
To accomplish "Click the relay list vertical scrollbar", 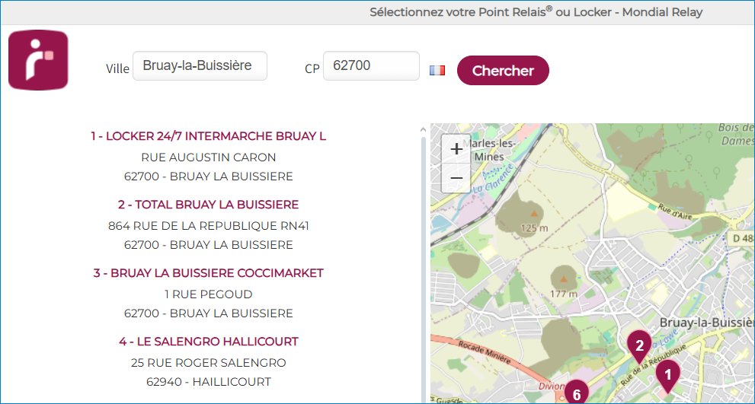I will tap(424, 269).
